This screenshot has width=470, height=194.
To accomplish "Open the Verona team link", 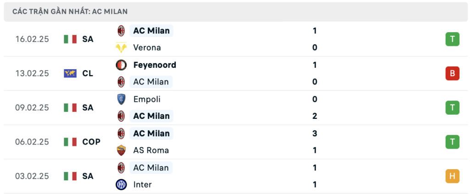I will [x=147, y=47].
